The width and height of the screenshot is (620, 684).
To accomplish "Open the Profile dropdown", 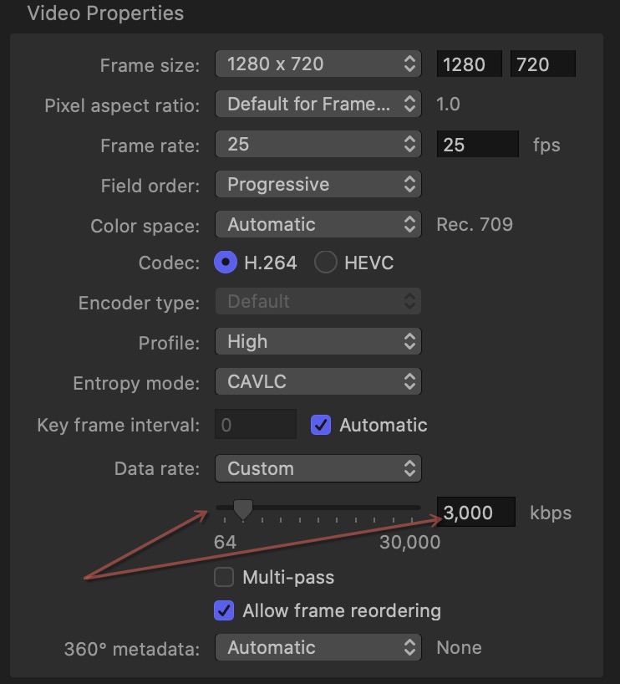I will tap(318, 341).
